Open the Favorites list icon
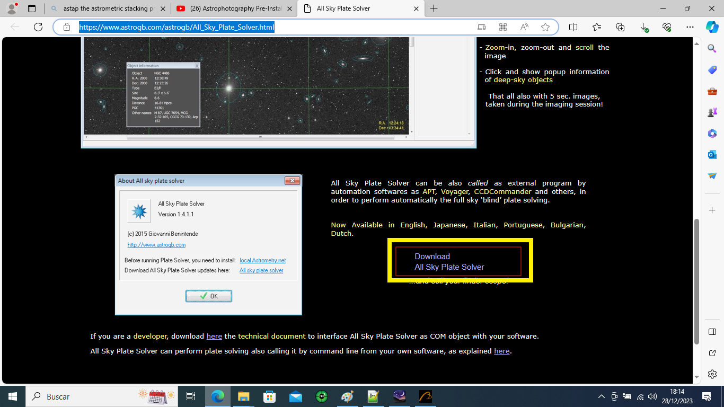Screen dimensions: 724x407 click(x=597, y=27)
